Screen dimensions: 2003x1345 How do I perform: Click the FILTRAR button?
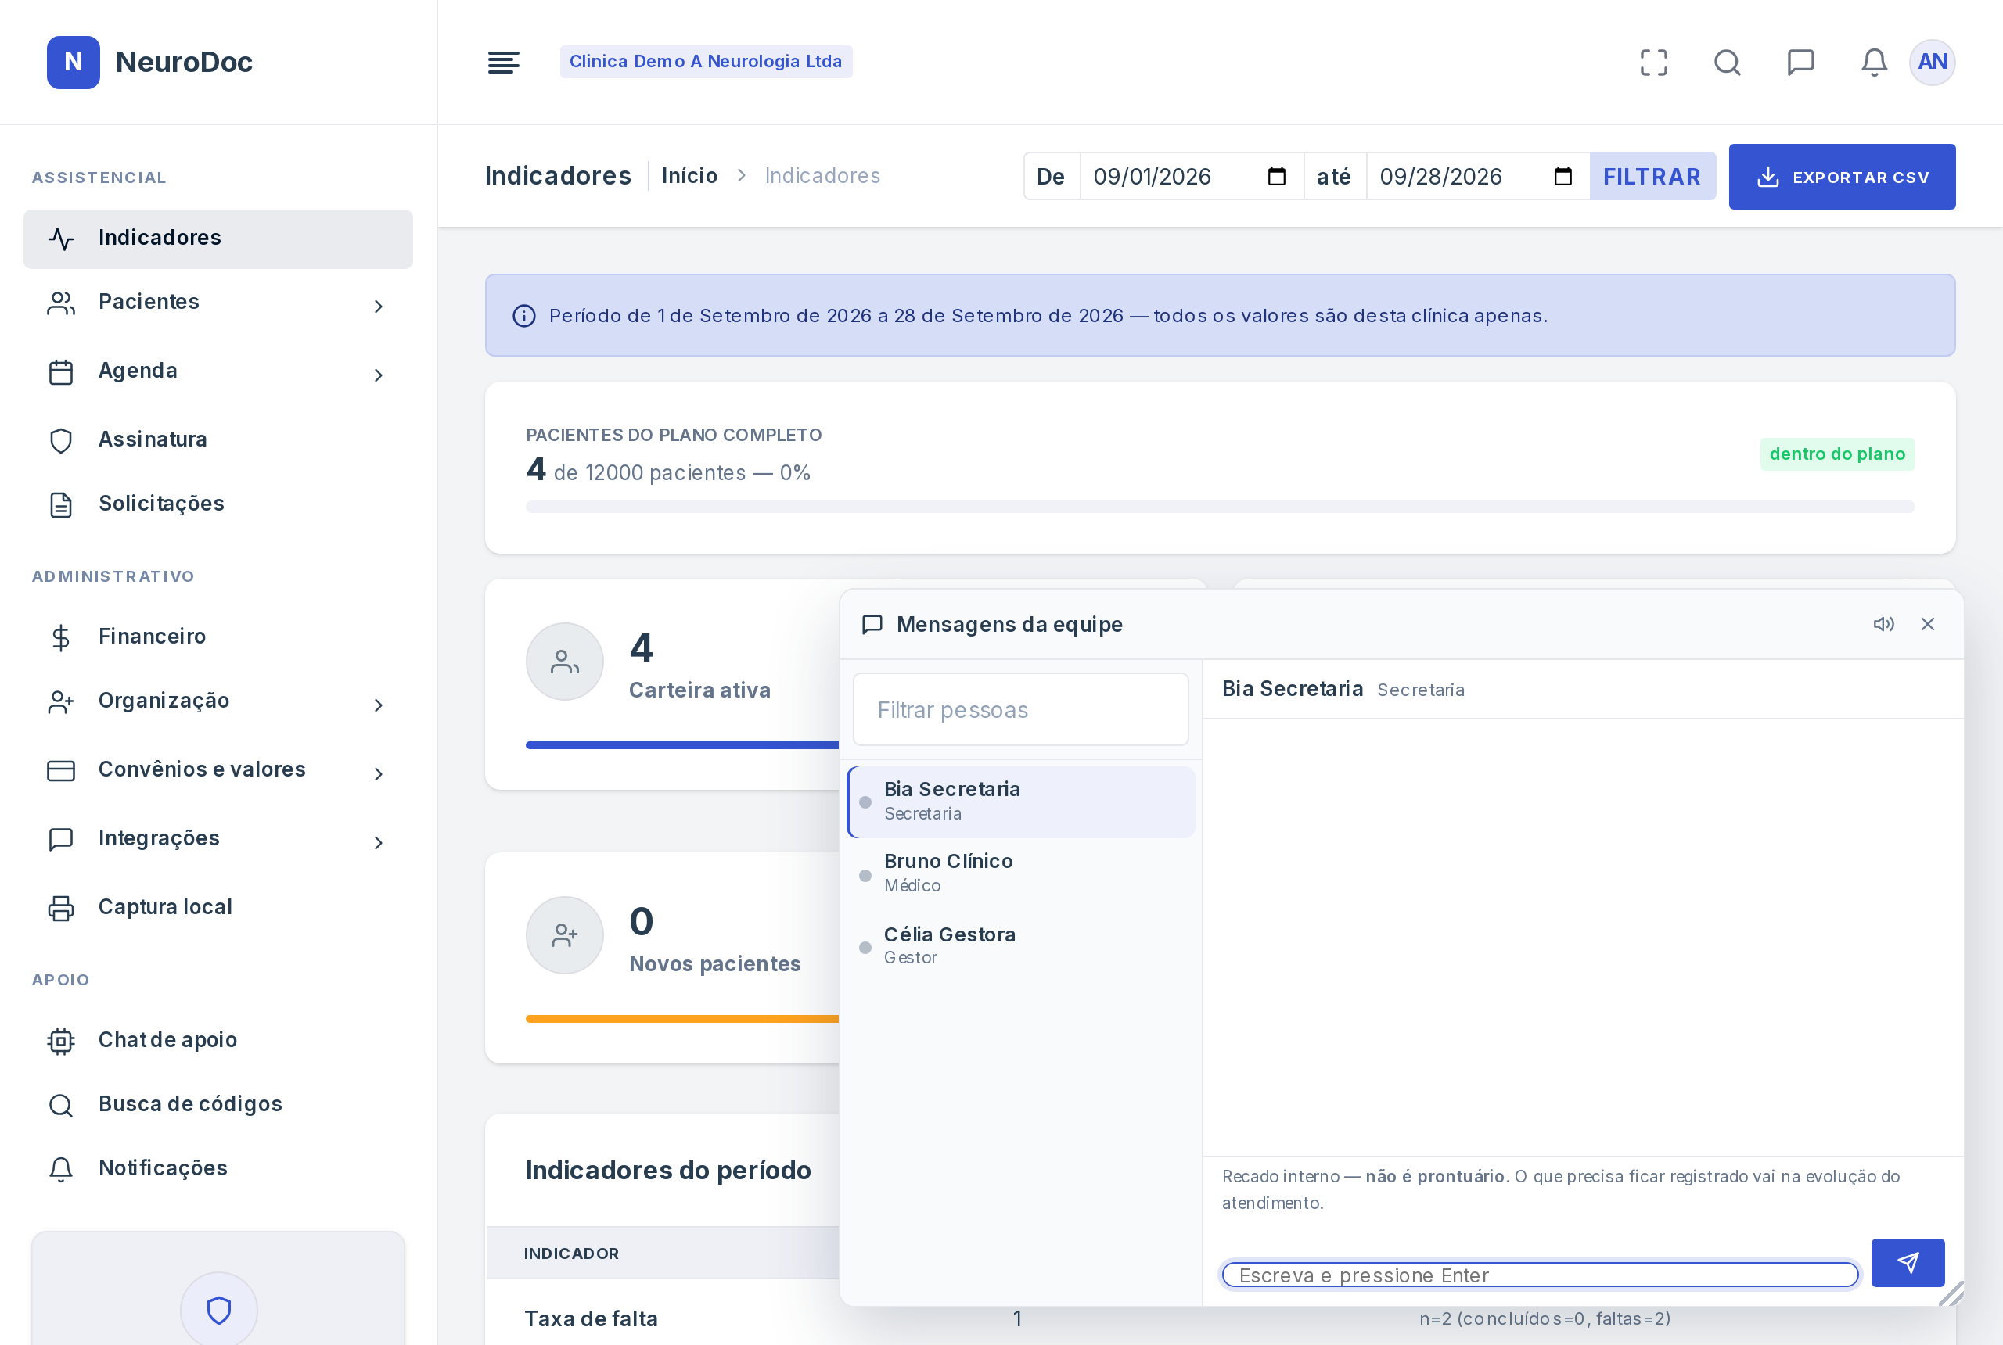click(x=1652, y=176)
